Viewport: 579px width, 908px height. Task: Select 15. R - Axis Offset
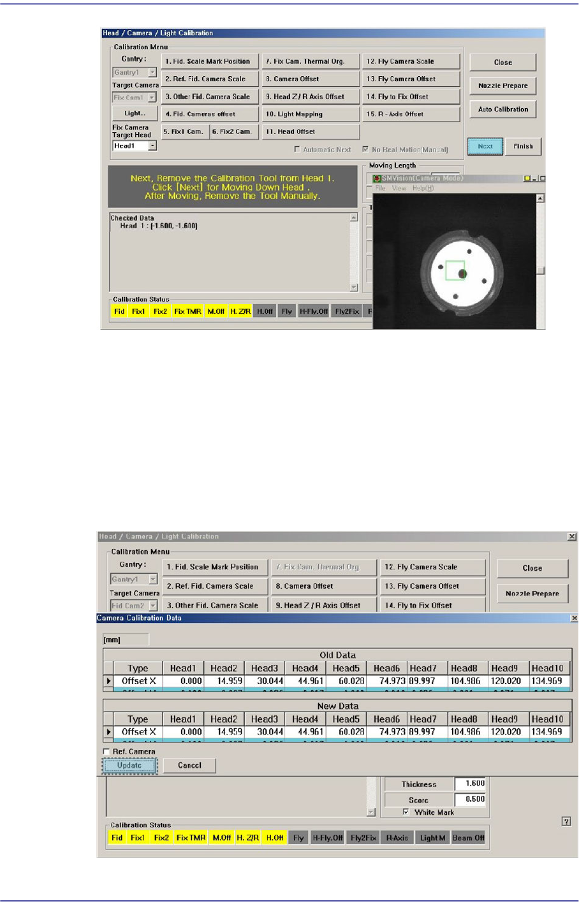[x=411, y=114]
